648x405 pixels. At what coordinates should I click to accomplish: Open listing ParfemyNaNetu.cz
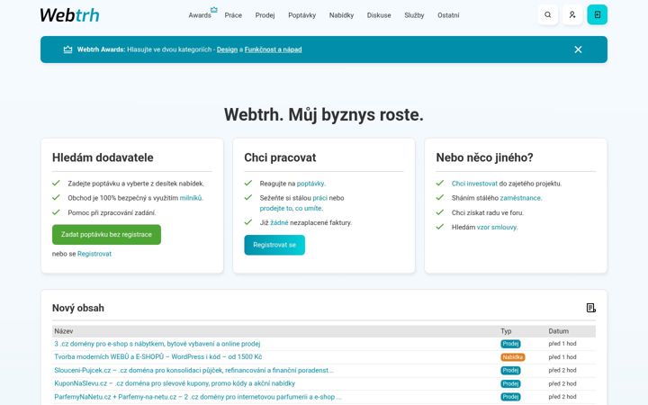[198, 397]
